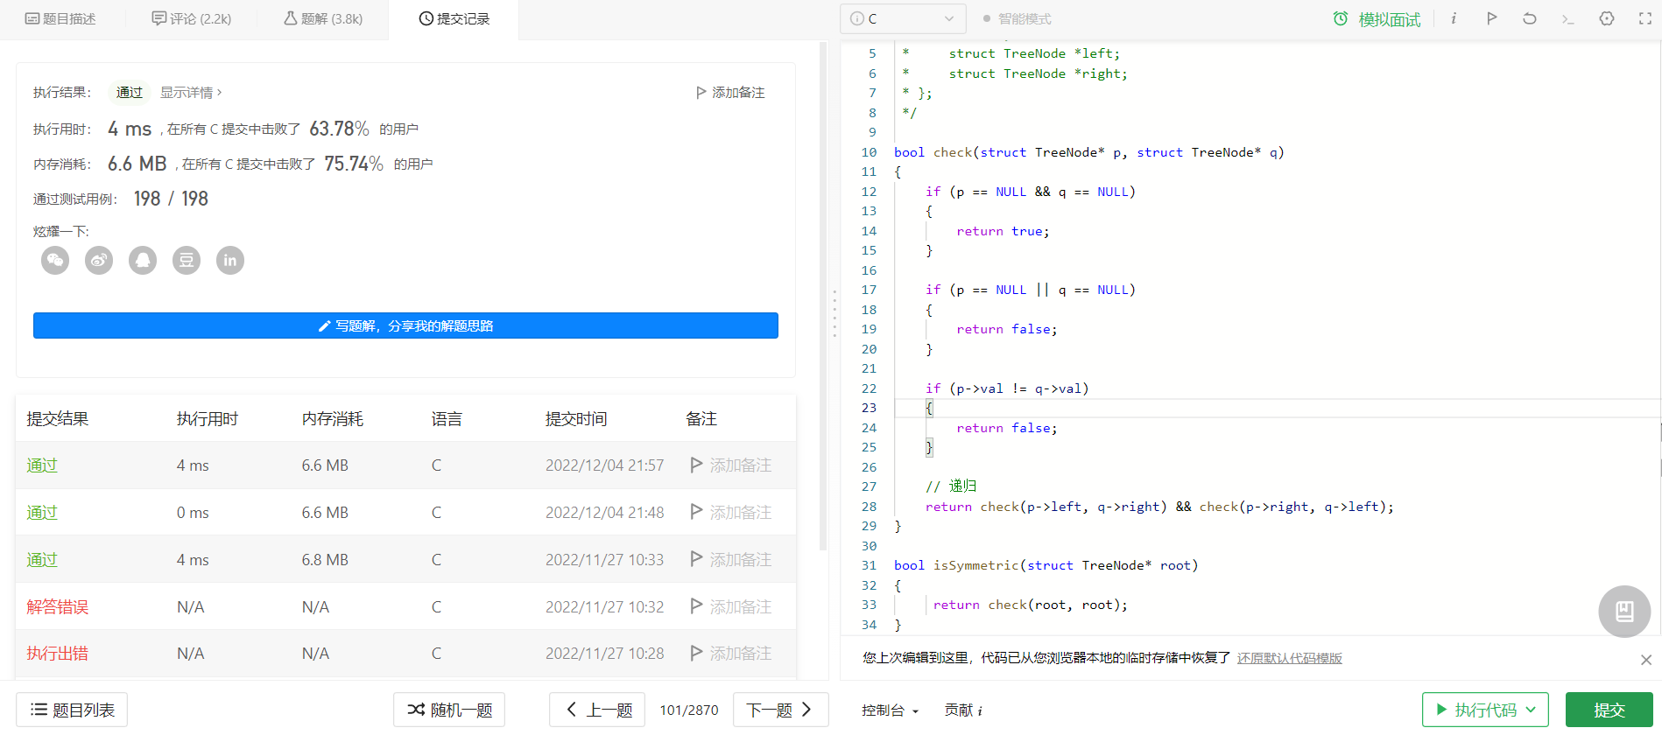Open the terminal shortcut icon
Image resolution: width=1662 pixels, height=735 pixels.
[1567, 18]
